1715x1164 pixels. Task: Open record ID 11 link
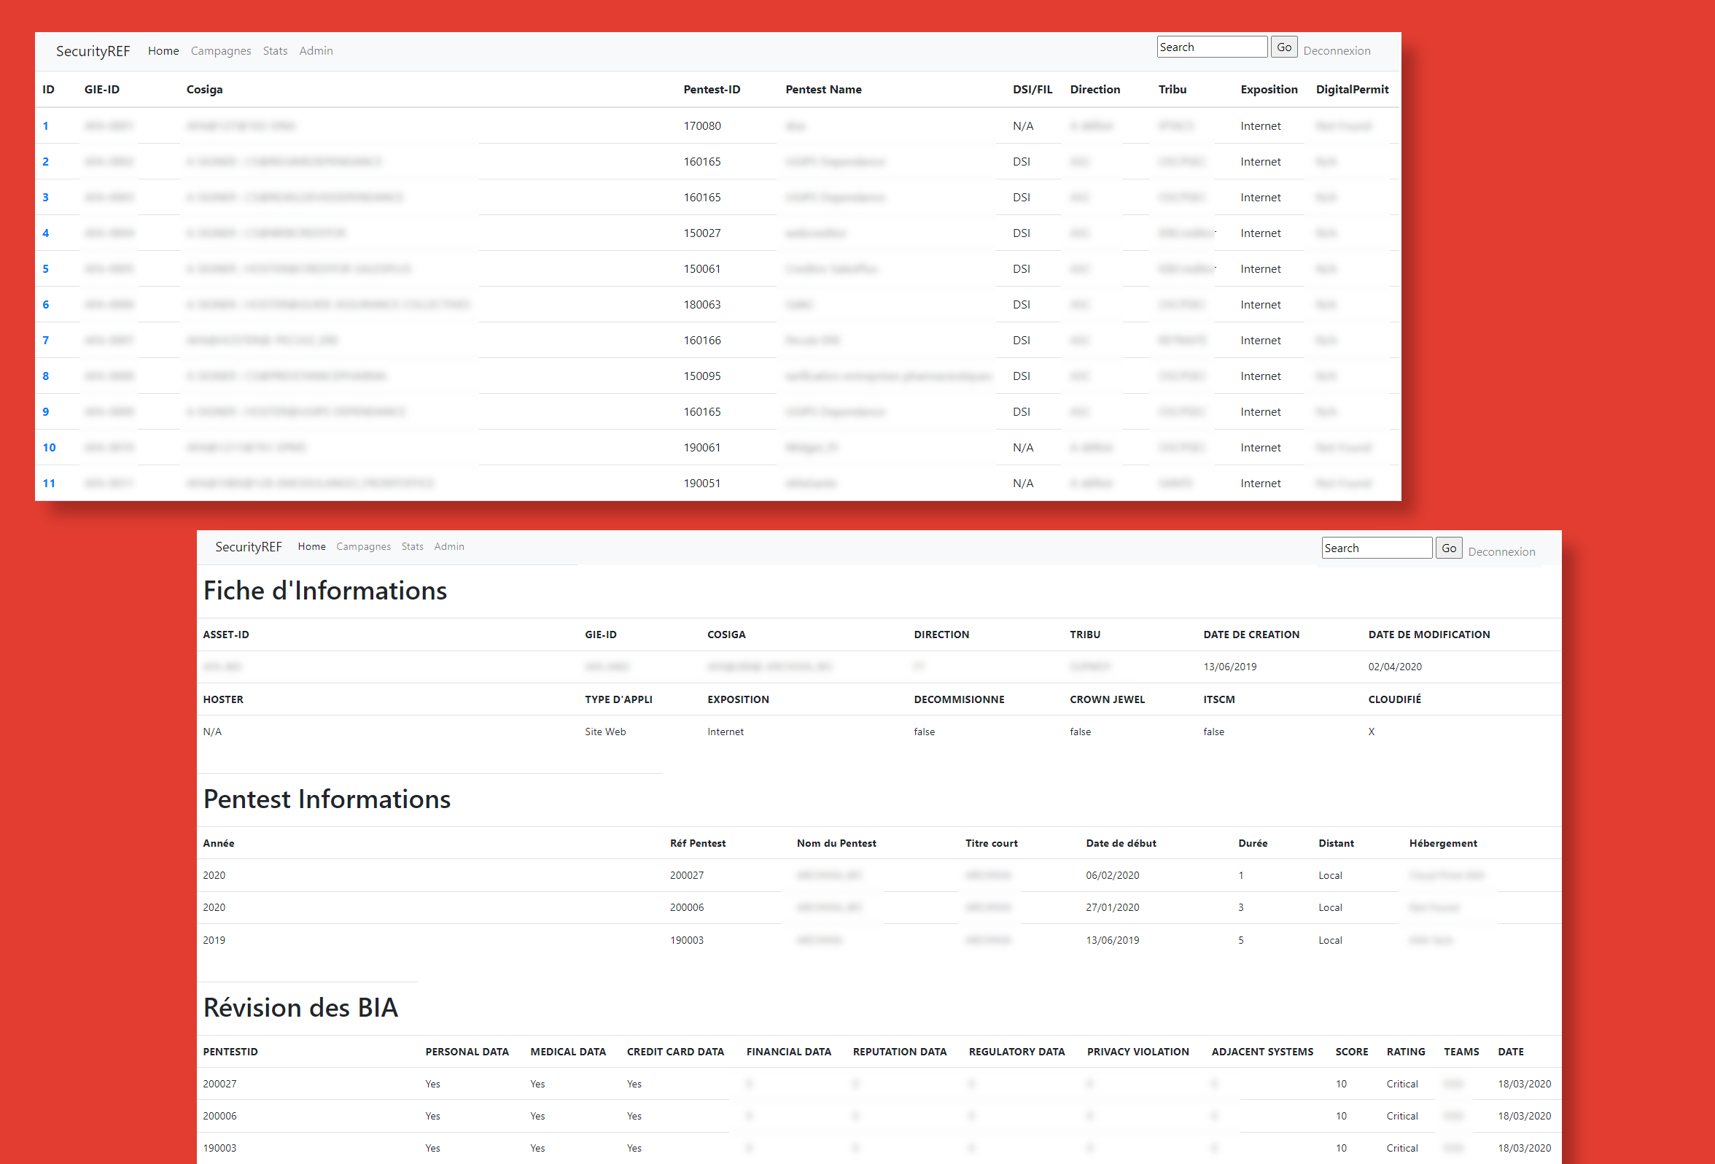click(x=50, y=484)
